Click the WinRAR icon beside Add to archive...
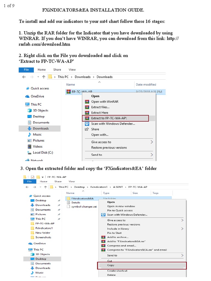The height and width of the screenshot is (281, 211). (103, 237)
